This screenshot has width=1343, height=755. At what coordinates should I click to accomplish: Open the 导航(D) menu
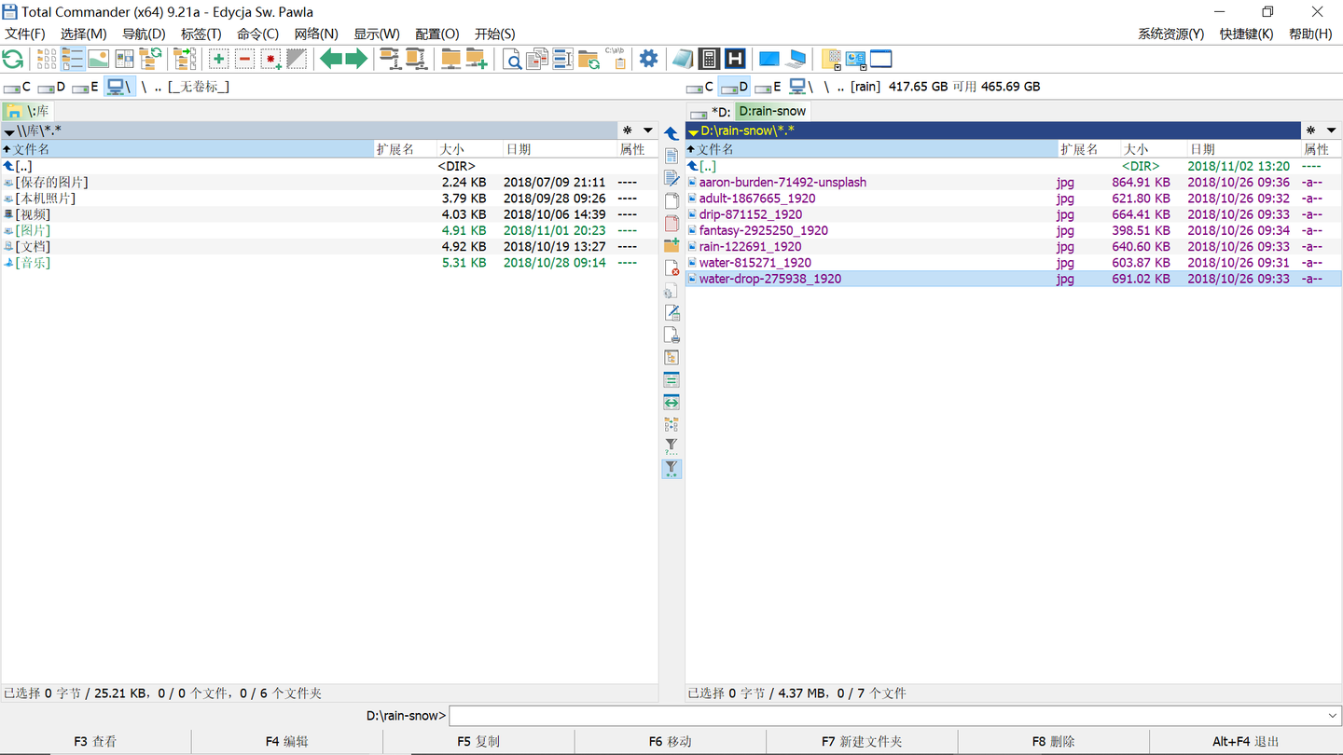144,34
